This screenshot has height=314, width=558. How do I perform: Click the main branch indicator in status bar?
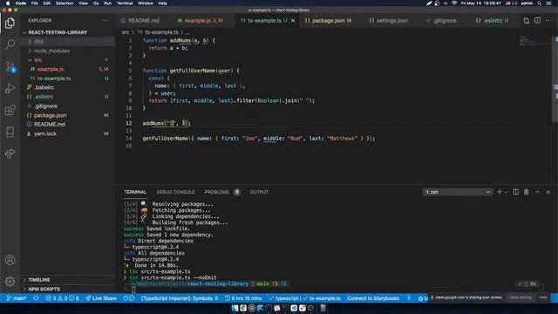(17, 298)
